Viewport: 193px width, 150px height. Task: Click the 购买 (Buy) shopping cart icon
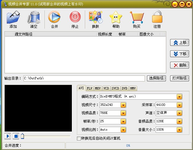pos(137,17)
